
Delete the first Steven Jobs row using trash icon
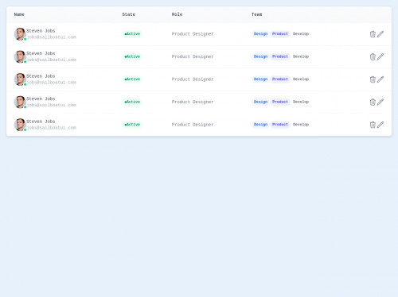click(x=373, y=34)
